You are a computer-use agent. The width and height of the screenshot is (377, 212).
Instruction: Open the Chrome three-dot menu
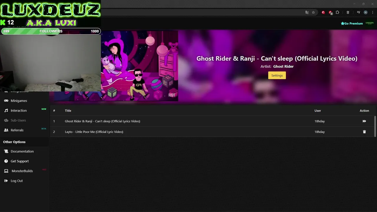373,12
